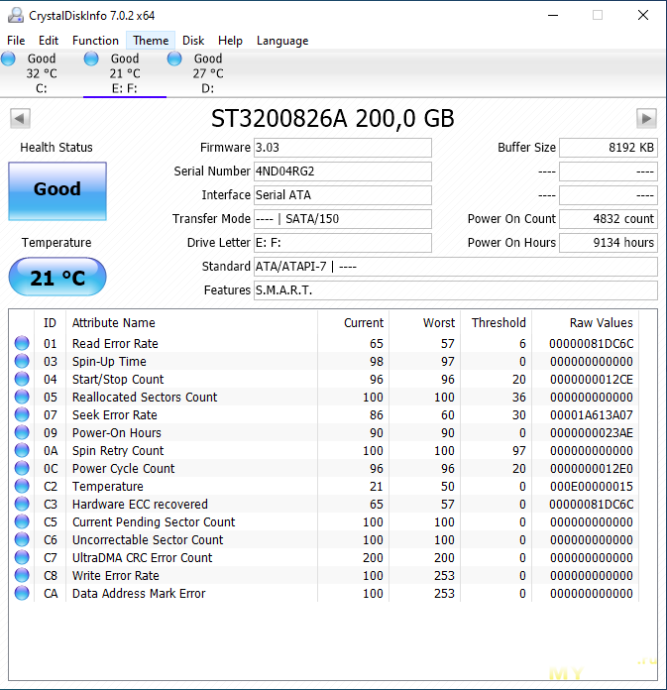Open the File menu
This screenshot has height=690, width=667.
click(x=16, y=41)
